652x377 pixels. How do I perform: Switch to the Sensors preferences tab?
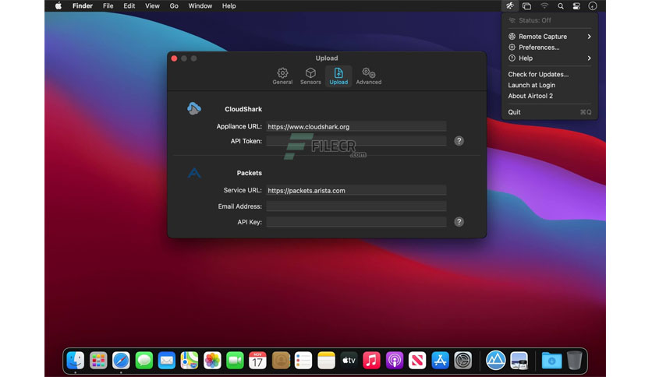click(x=310, y=76)
